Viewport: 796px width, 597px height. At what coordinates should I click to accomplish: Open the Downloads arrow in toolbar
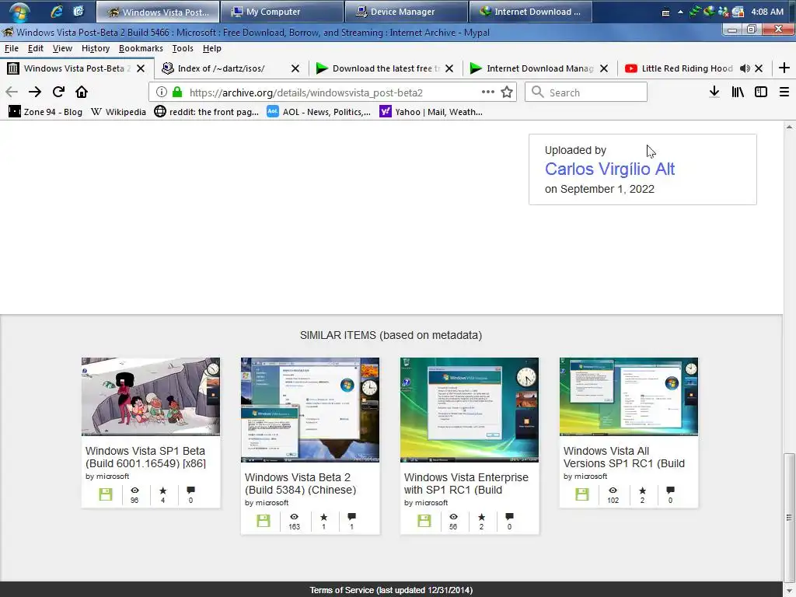714,92
